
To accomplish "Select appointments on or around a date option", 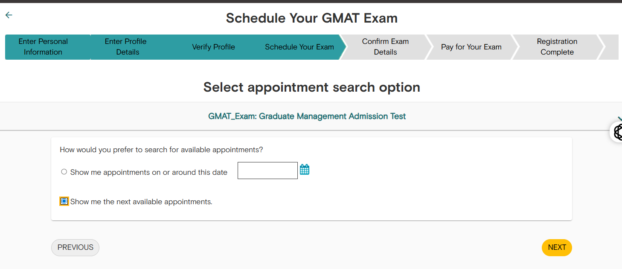I will coord(64,171).
